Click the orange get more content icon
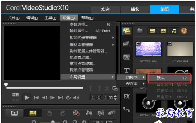 (184, 31)
